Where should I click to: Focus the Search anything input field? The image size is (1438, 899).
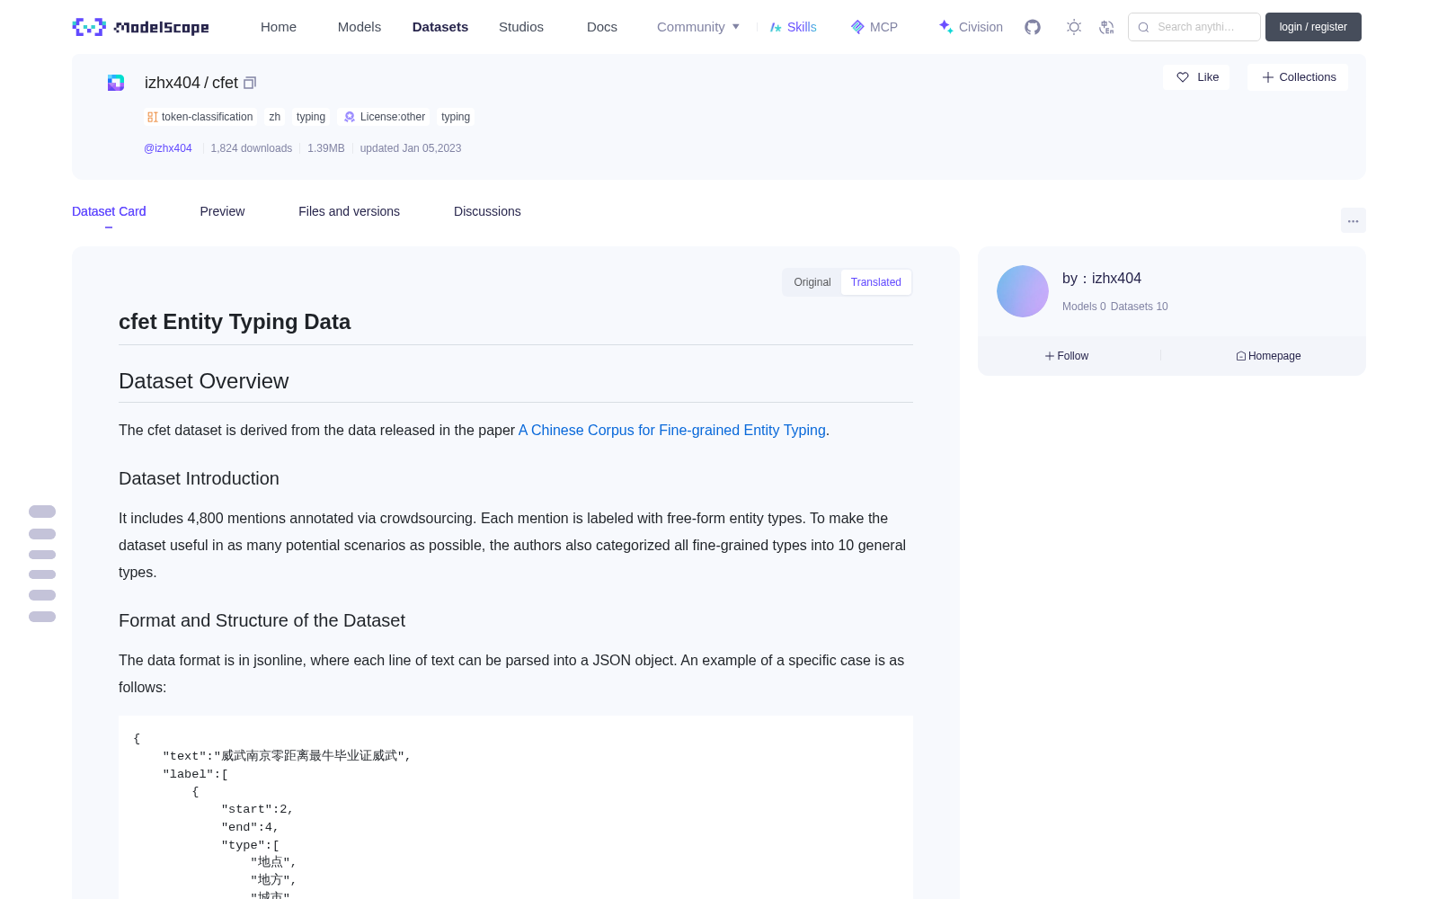pos(1194,27)
